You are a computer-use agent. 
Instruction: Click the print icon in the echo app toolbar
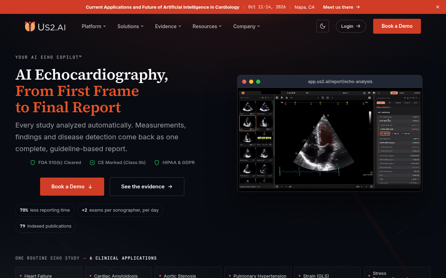(374, 93)
